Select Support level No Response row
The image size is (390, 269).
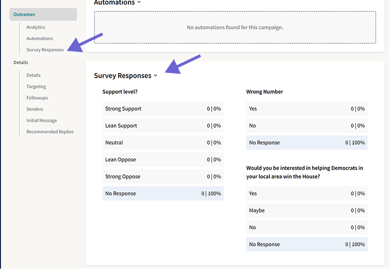[x=163, y=193]
